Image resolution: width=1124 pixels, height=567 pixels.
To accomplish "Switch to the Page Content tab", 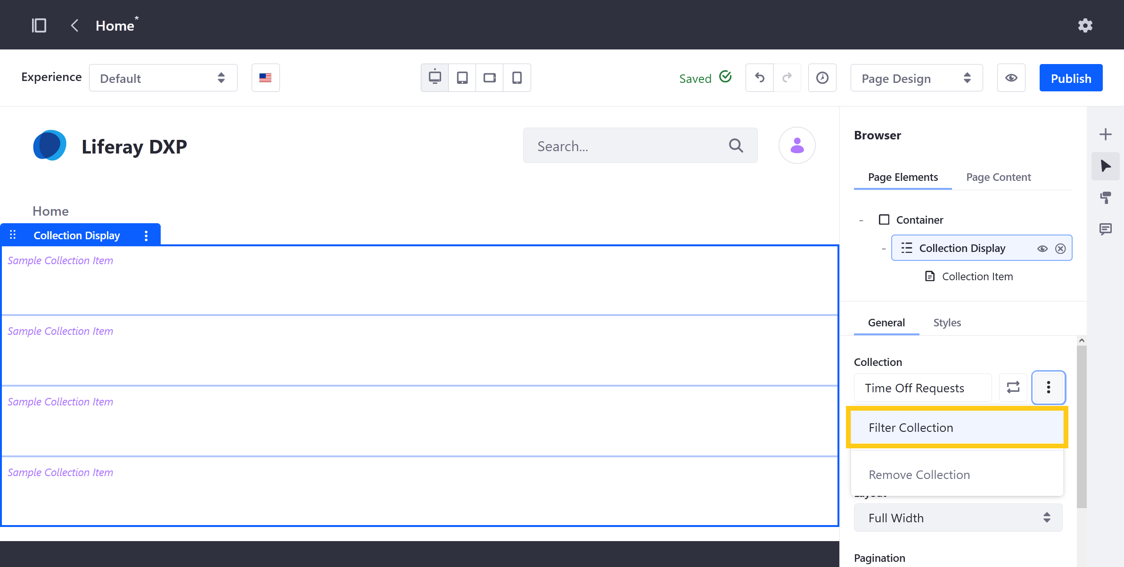I will click(999, 177).
